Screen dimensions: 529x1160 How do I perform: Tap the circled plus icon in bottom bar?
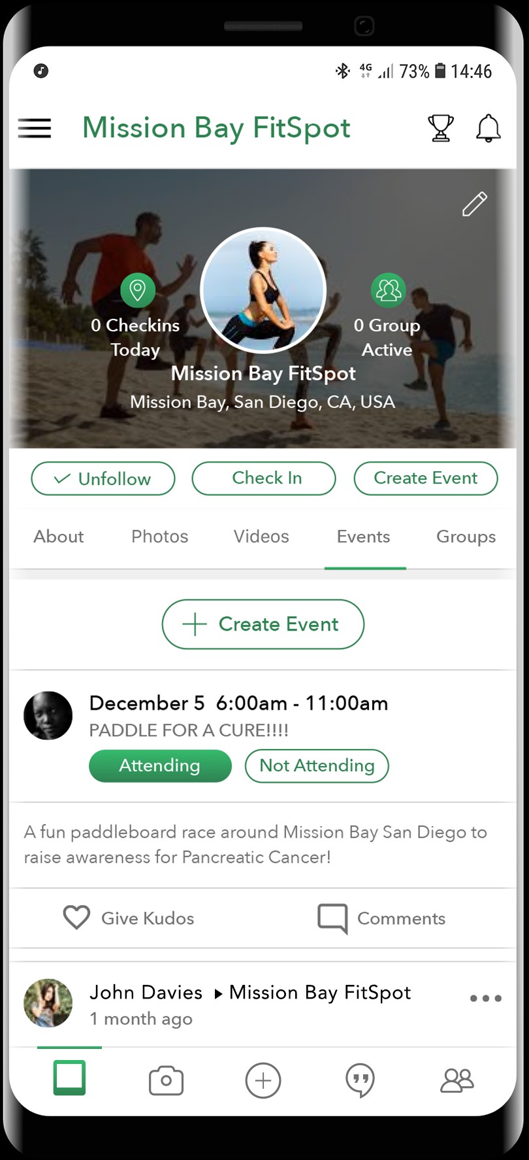click(263, 1080)
